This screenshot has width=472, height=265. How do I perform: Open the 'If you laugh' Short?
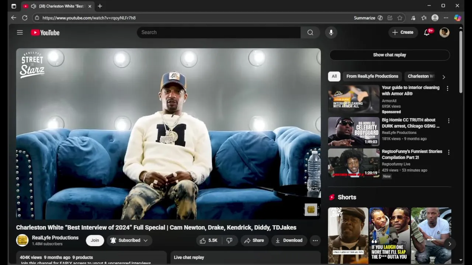[x=389, y=236]
